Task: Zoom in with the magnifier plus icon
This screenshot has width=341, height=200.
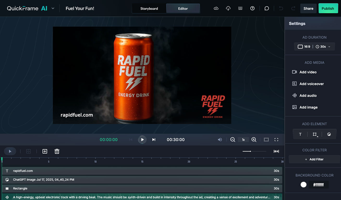Action: [254, 140]
